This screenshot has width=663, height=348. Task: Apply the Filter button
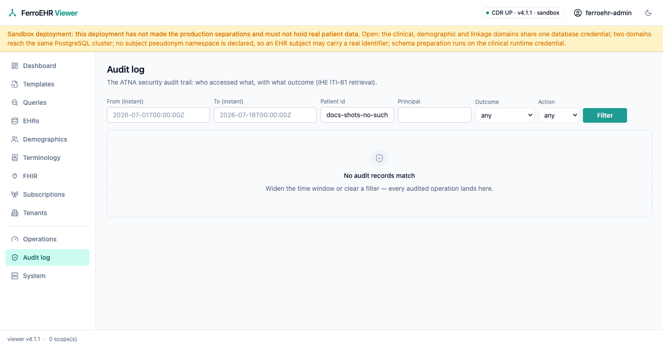coord(605,115)
